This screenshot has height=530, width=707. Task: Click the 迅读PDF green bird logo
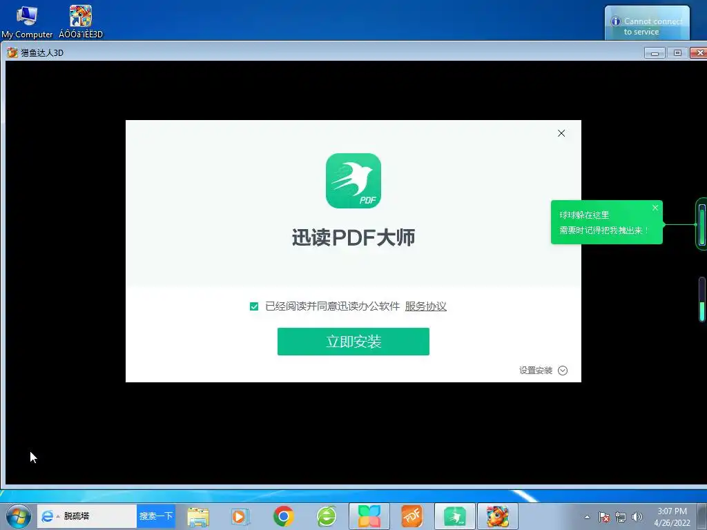click(x=353, y=181)
